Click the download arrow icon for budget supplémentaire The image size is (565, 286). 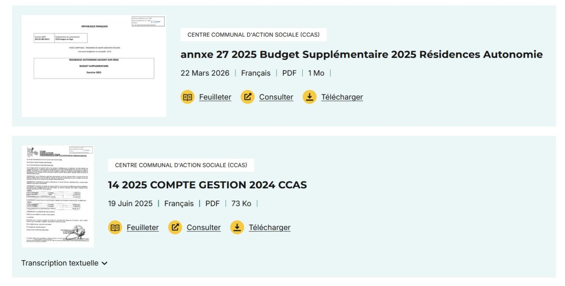tap(310, 97)
